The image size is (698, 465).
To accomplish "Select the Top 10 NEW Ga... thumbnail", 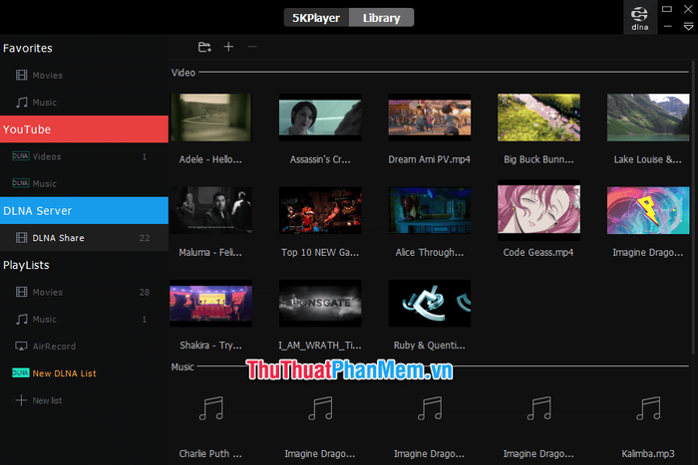I will coord(320,210).
